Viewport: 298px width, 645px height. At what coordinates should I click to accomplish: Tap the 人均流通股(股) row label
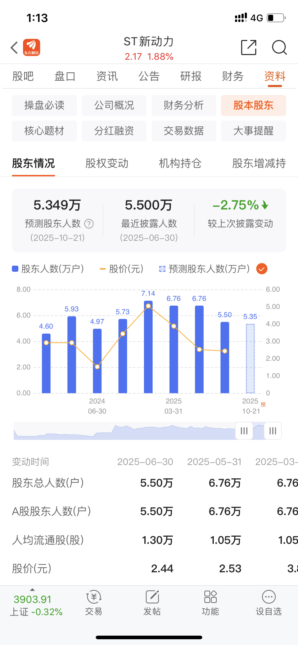[48, 540]
